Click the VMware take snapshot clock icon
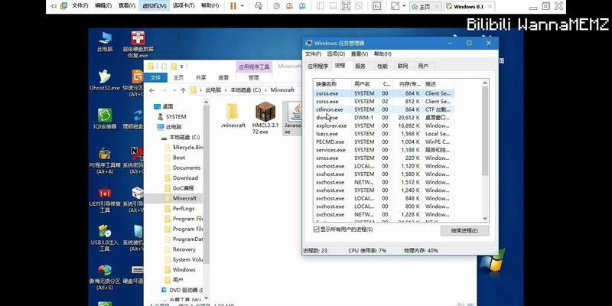This screenshot has width=612, height=306. 277,6
